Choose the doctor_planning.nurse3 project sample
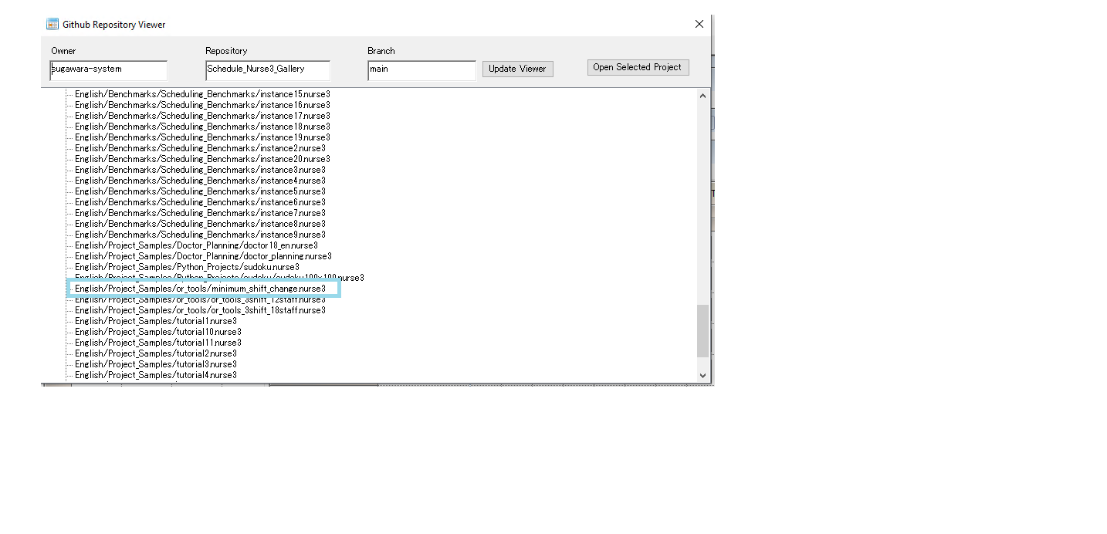Viewport: 1107px width, 534px height. pyautogui.click(x=203, y=256)
